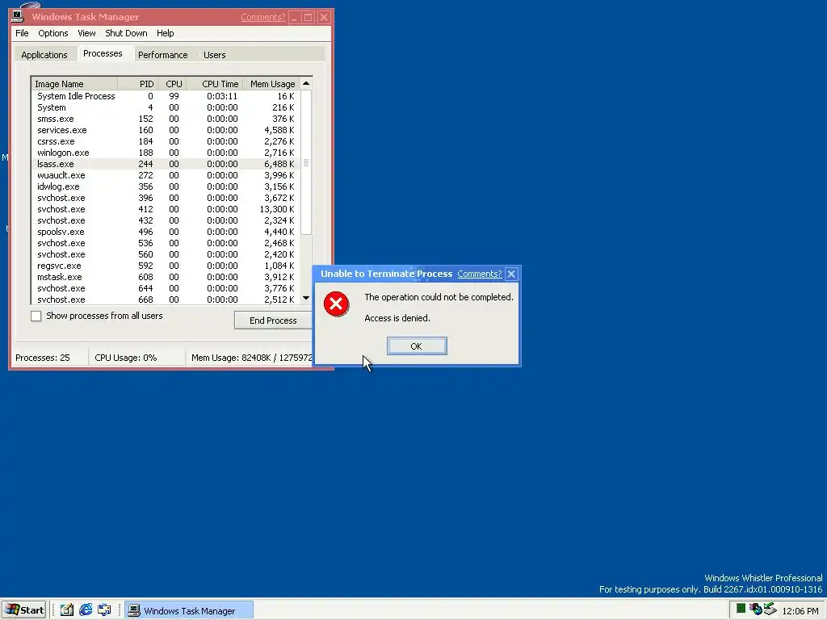This screenshot has height=620, width=827.
Task: Select the idwlog.exe process
Action: [x=166, y=186]
